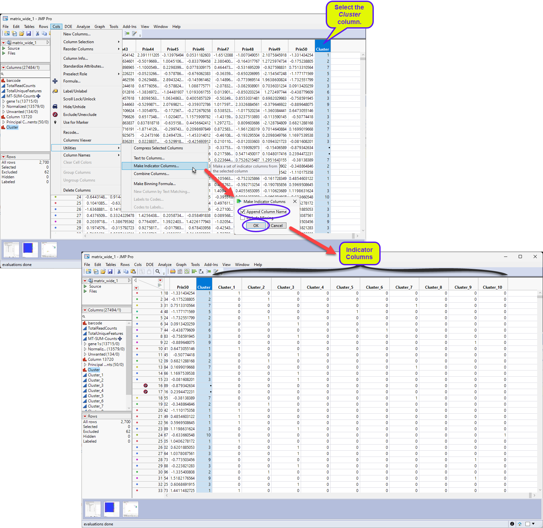Select Combine Columns in Utilities submenu
This screenshot has width=543, height=528.
(x=151, y=174)
